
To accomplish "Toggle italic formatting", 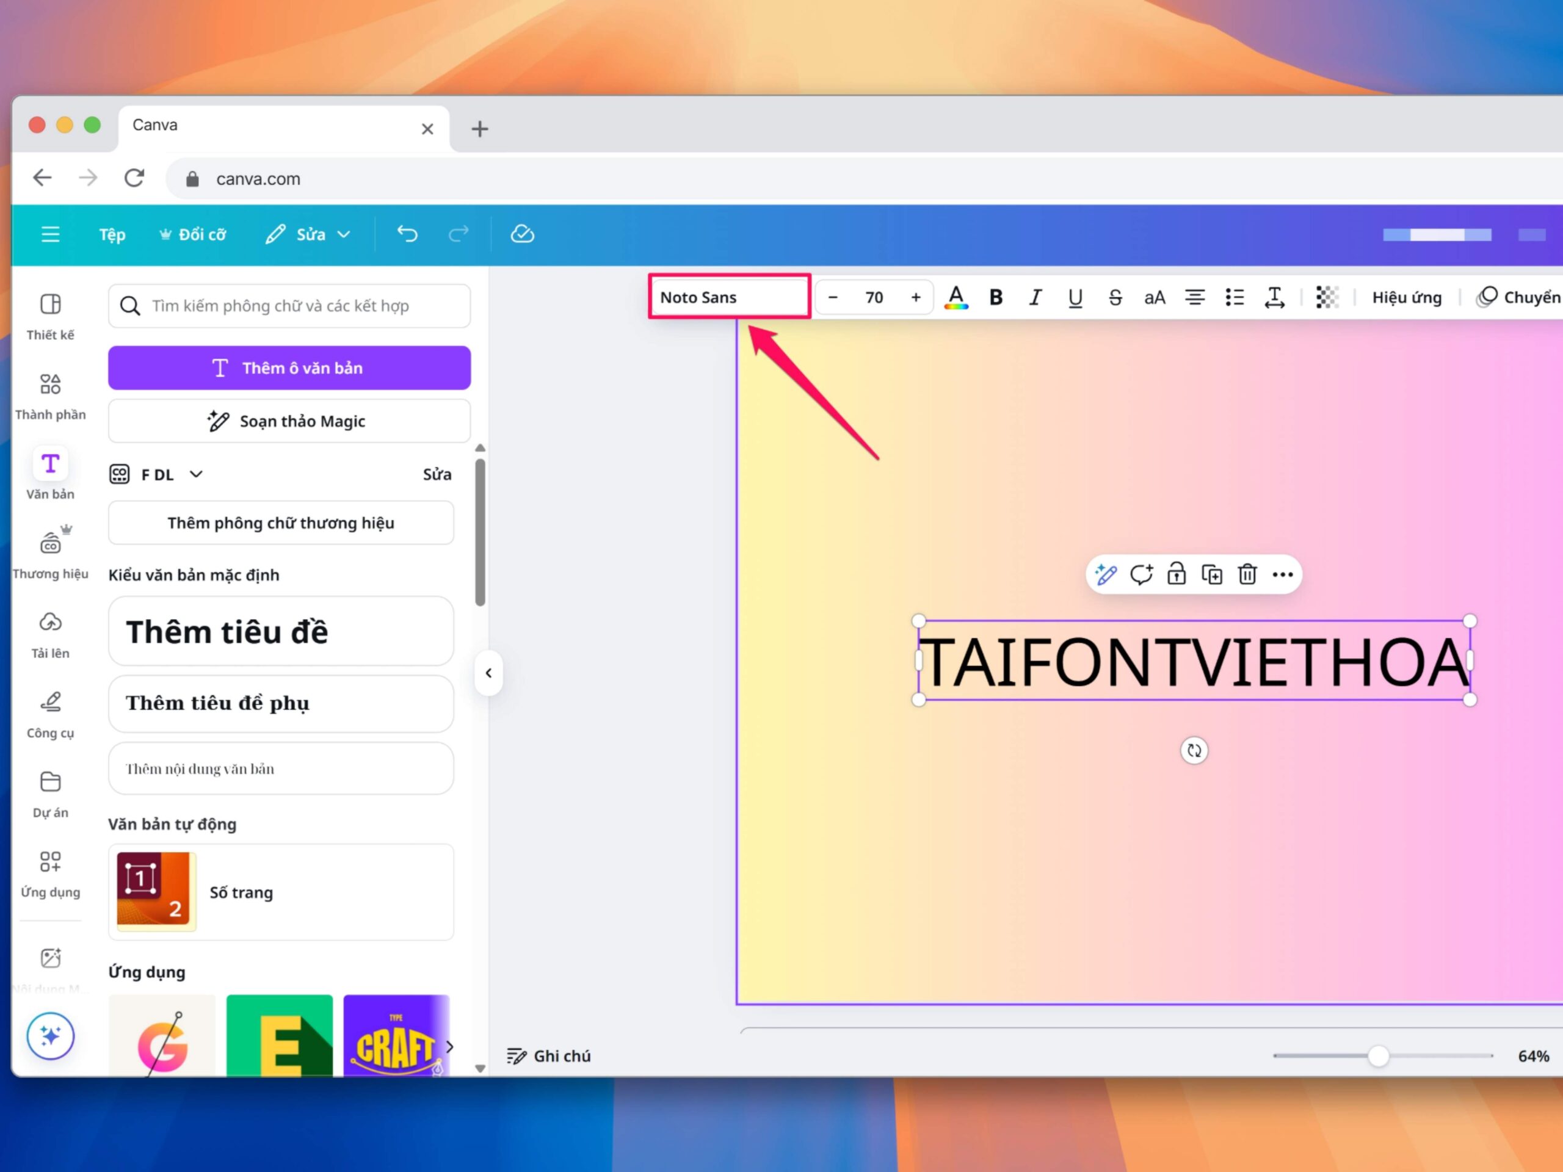I will 1035,297.
